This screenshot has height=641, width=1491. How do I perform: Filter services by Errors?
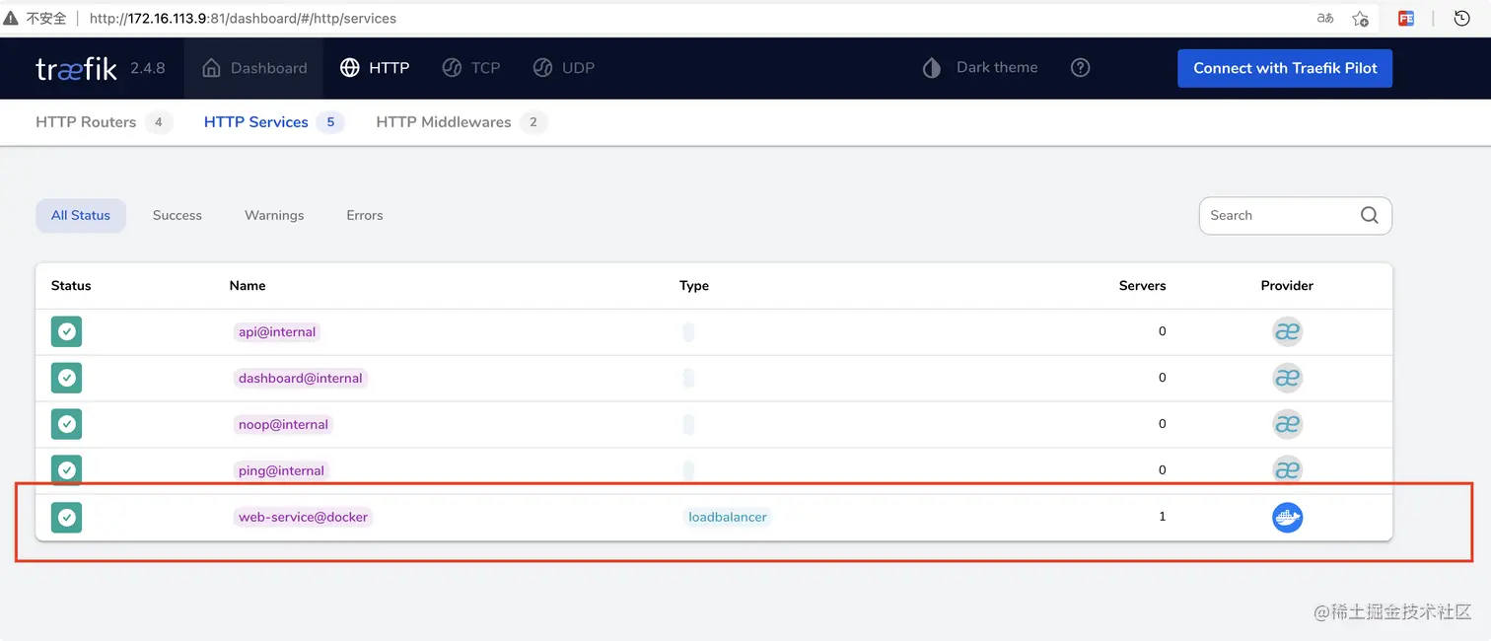coord(365,215)
